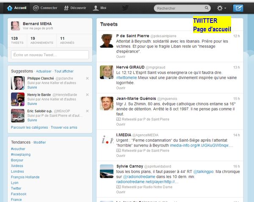Viewport: 254px width, 202px height.
Task: Click the compose new Tweet button
Action: (x=238, y=8)
